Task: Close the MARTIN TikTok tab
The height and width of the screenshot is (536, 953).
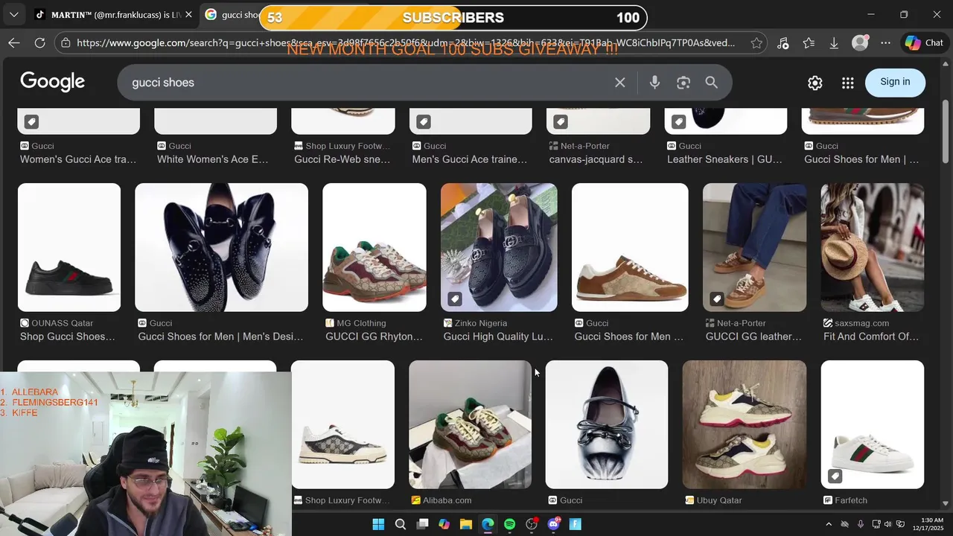Action: pos(188,15)
